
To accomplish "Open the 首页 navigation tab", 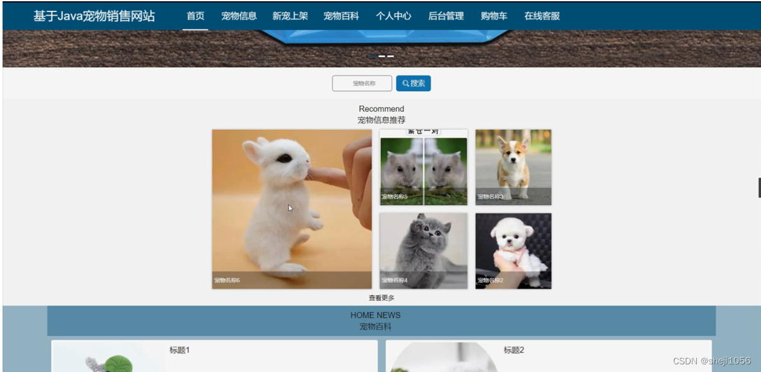I will click(195, 16).
